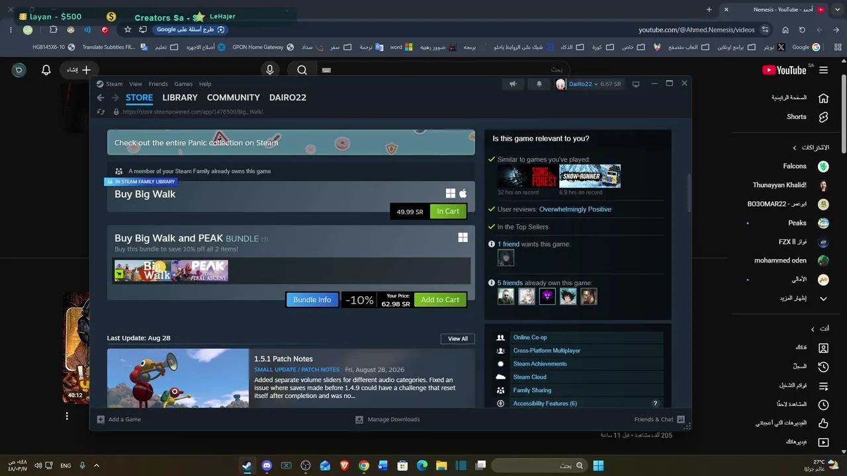Open the DAIRO22 profile tab

288,98
